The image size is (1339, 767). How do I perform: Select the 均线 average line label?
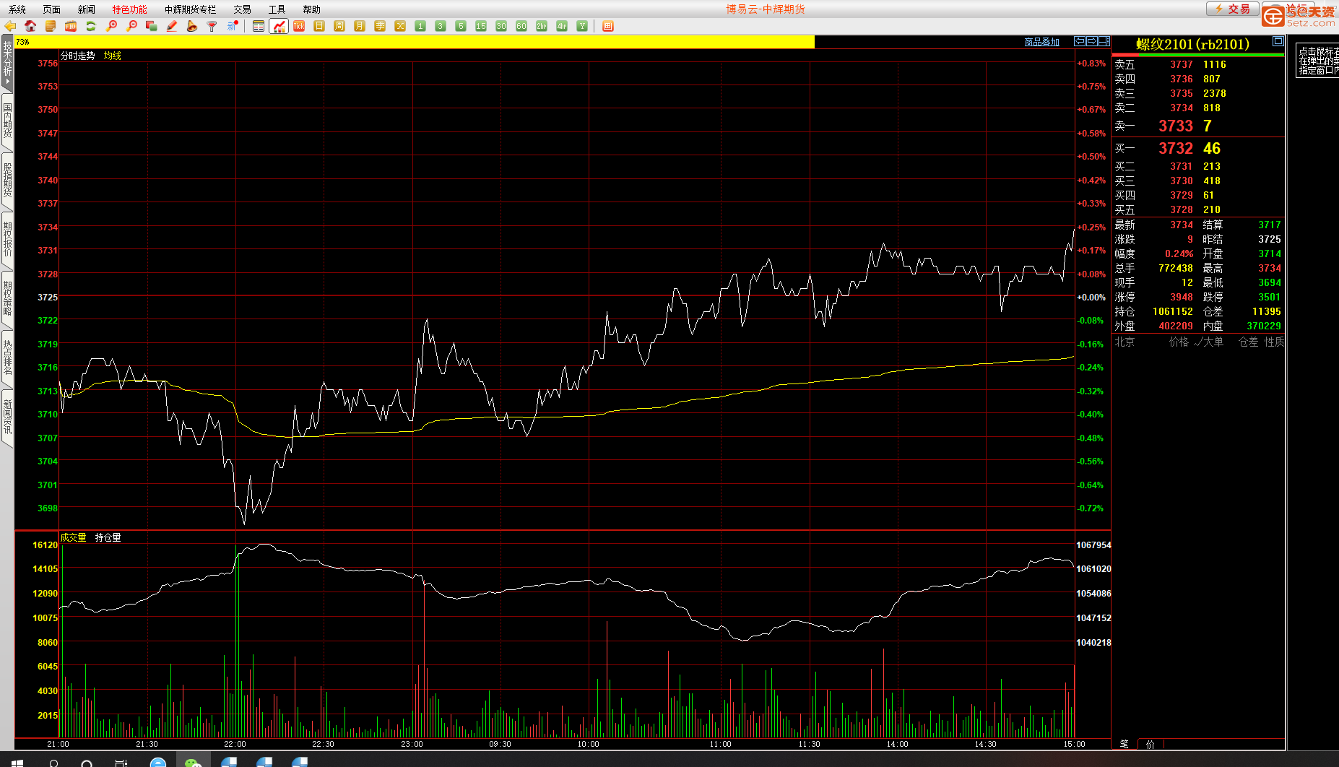pos(113,56)
